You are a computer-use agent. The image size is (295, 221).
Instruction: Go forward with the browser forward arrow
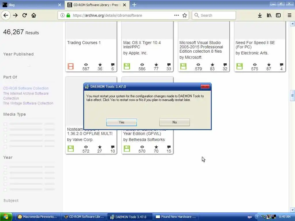point(15,16)
